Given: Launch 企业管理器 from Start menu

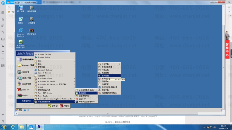Looking at the screenshot, I should pos(25,84).
